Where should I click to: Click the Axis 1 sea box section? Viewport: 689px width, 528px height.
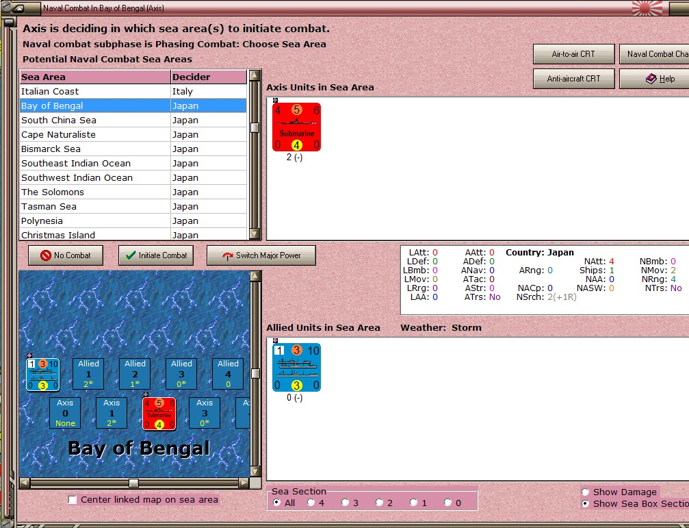pyautogui.click(x=112, y=413)
